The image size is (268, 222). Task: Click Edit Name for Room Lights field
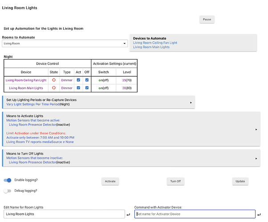(x=64, y=214)
